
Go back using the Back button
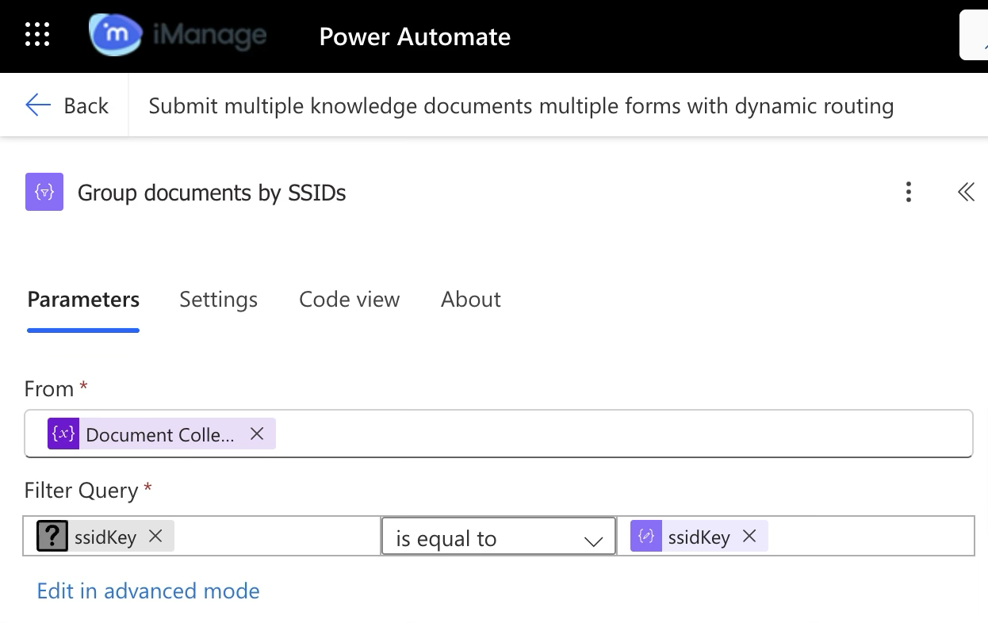67,105
